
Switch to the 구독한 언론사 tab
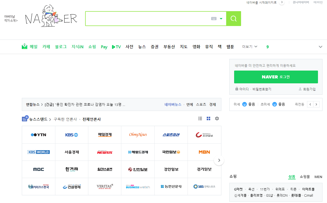tap(65, 119)
